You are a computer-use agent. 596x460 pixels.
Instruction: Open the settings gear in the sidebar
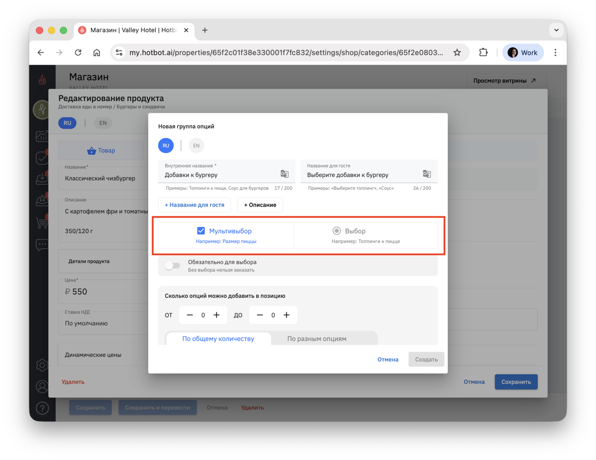pyautogui.click(x=42, y=365)
